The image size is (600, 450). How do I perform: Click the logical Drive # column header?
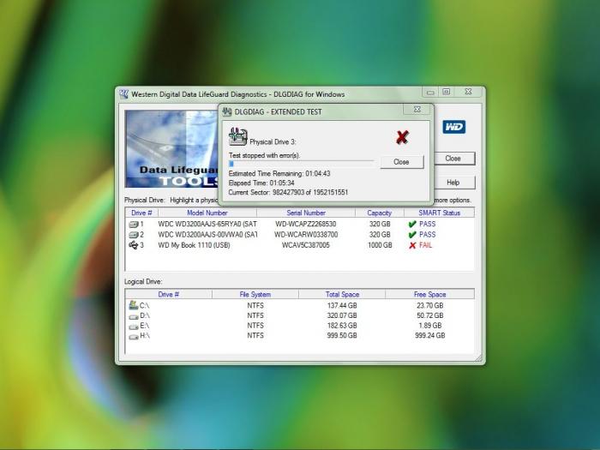[x=169, y=294]
